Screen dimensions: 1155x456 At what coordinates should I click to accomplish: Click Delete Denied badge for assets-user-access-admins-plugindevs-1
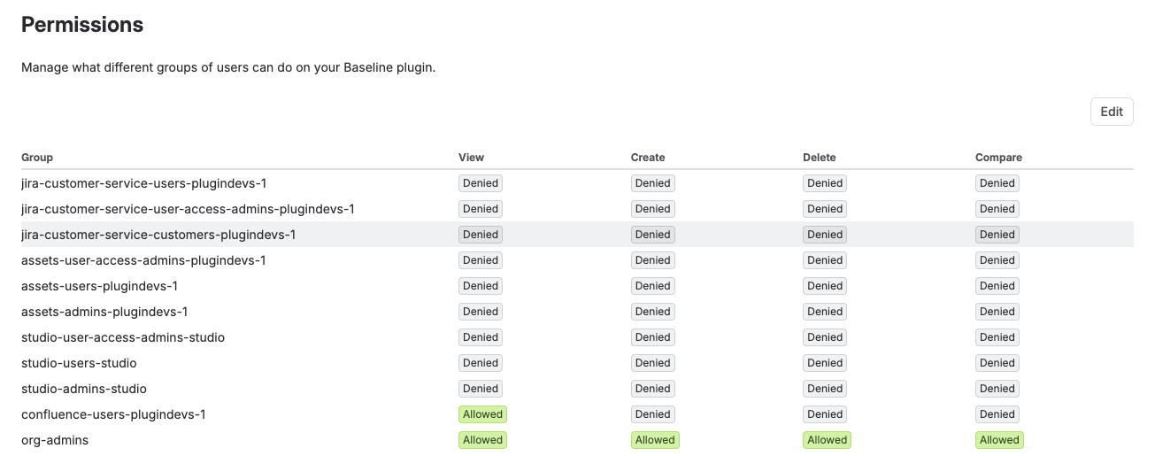point(825,260)
